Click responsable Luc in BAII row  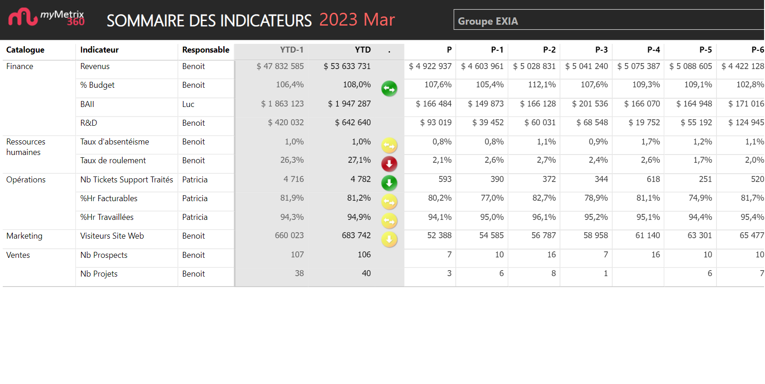tap(188, 104)
